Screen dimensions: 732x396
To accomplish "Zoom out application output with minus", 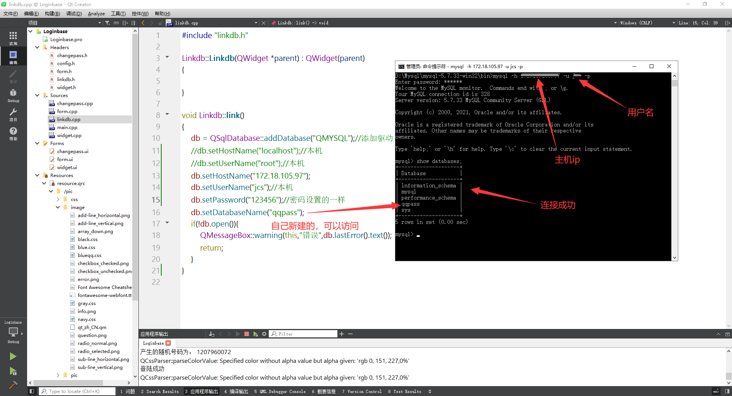I will pyautogui.click(x=350, y=334).
